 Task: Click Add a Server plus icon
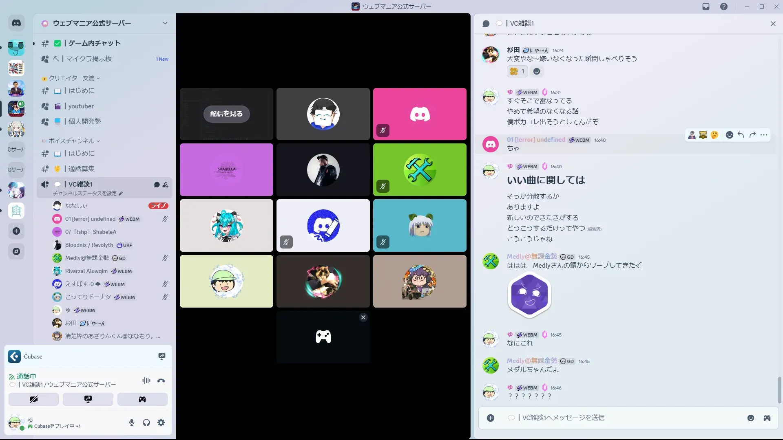click(x=16, y=231)
